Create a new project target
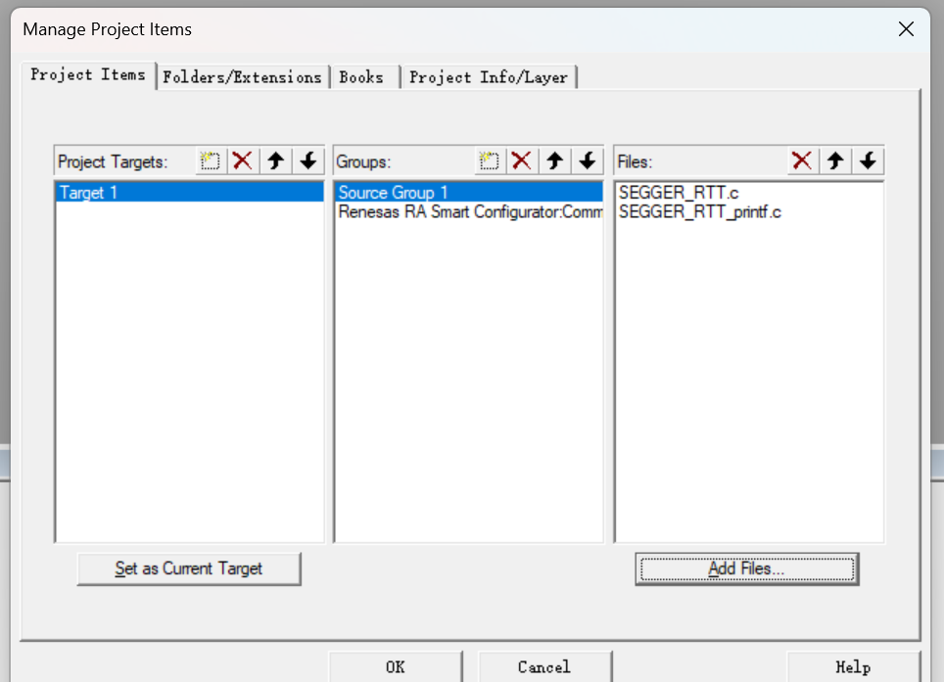The width and height of the screenshot is (944, 682). point(211,161)
